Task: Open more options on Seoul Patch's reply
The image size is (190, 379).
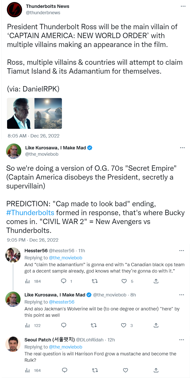Action: [x=182, y=340]
